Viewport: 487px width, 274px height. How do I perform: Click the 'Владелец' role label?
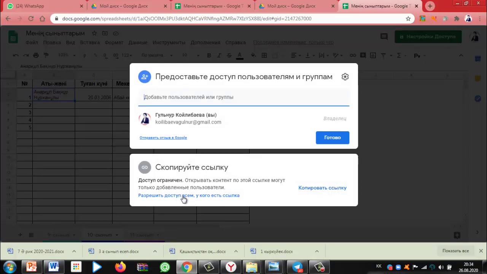(x=335, y=118)
